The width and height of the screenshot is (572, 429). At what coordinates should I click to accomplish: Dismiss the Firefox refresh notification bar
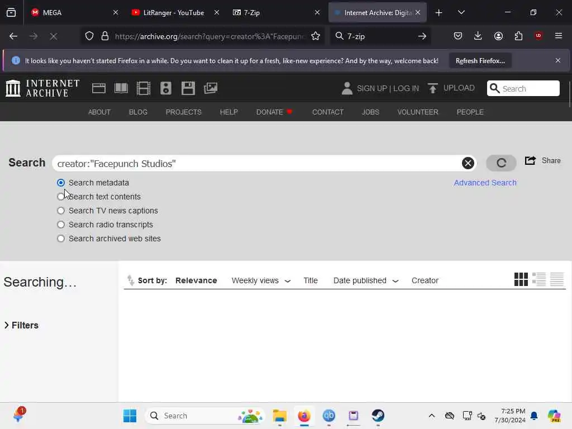coord(558,60)
